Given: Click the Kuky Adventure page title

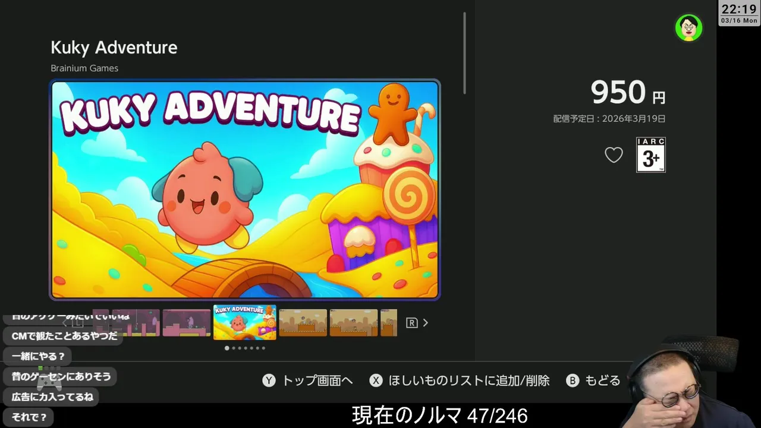Looking at the screenshot, I should 114,48.
